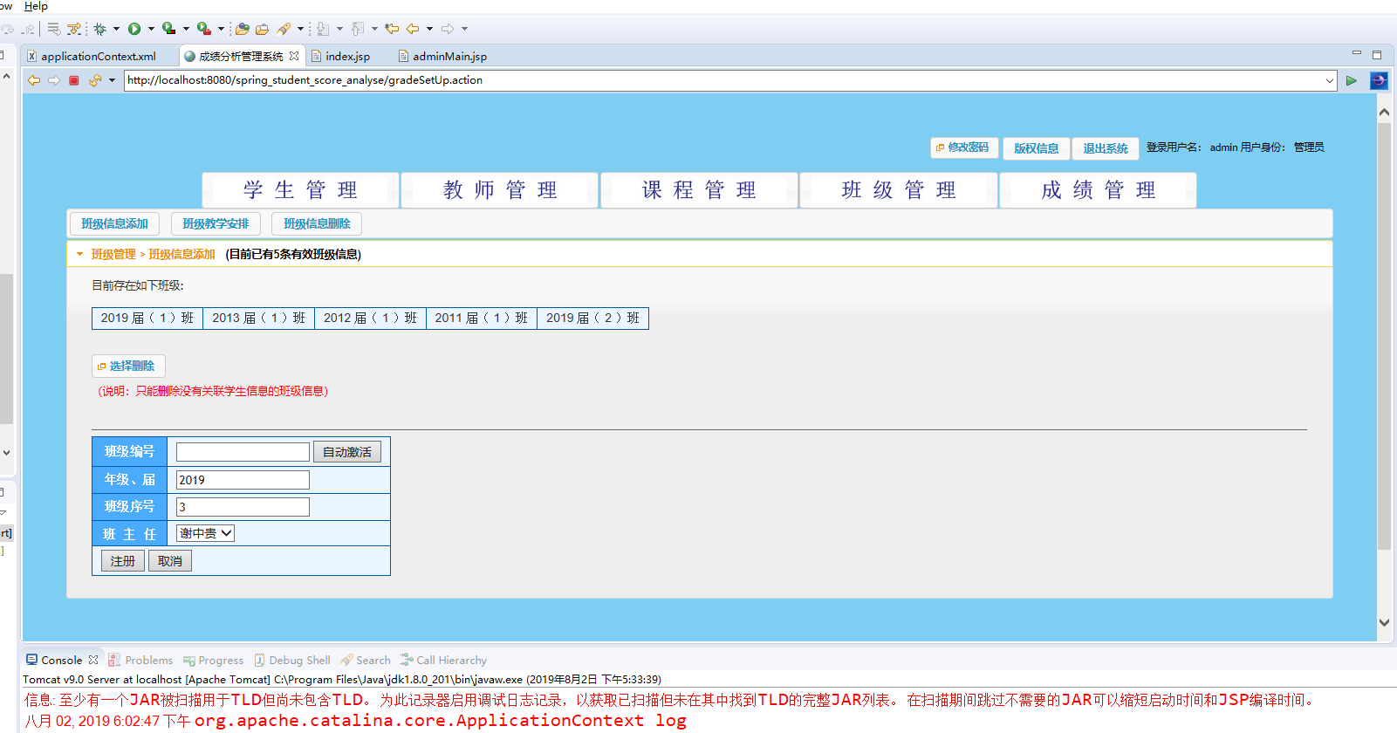The width and height of the screenshot is (1397, 733).
Task: Click the 自动激活 button
Action: coord(347,452)
